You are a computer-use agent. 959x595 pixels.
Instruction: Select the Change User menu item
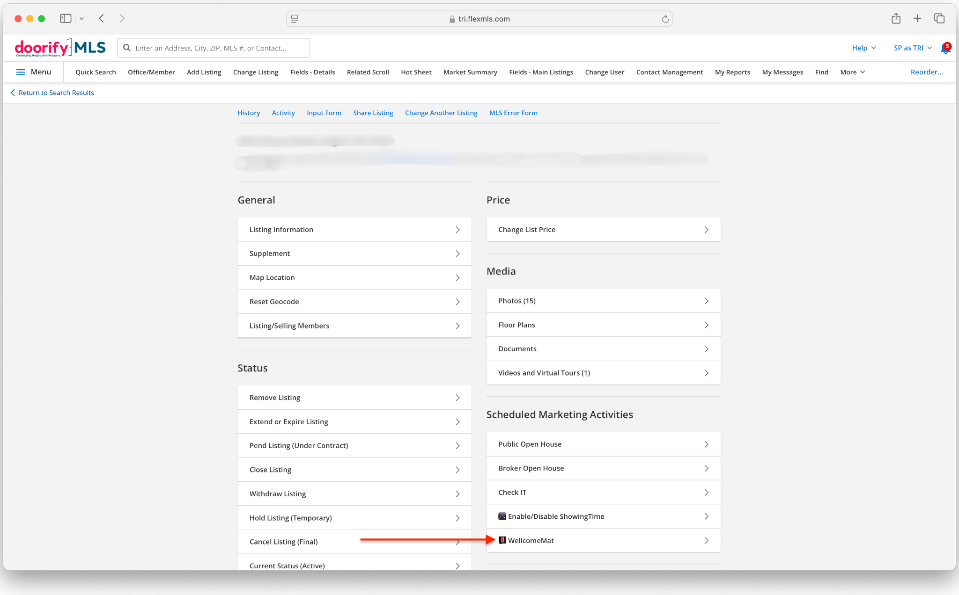pyautogui.click(x=604, y=72)
